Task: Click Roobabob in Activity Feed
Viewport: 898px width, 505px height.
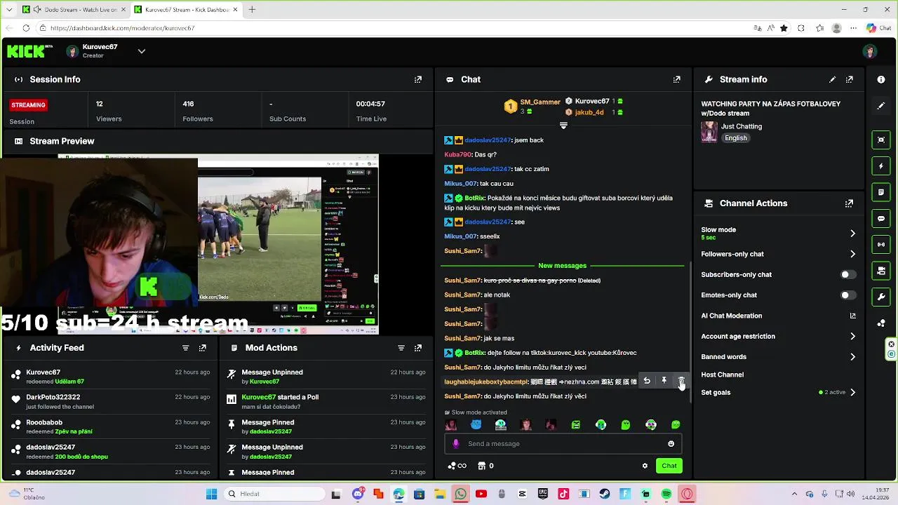Action: [44, 422]
